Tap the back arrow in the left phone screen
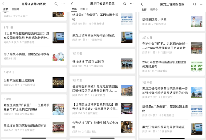The height and width of the screenshot is (140, 206). [x=4, y=4]
